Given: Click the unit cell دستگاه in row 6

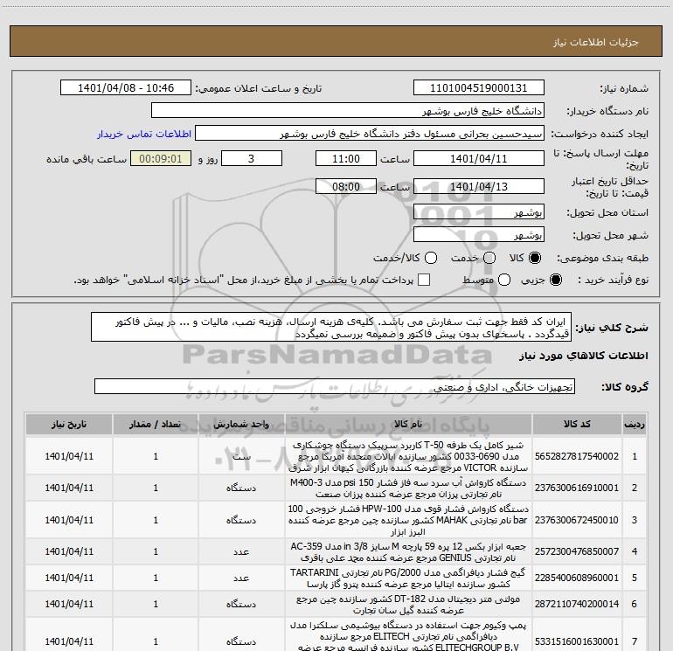Looking at the screenshot, I should tap(241, 604).
